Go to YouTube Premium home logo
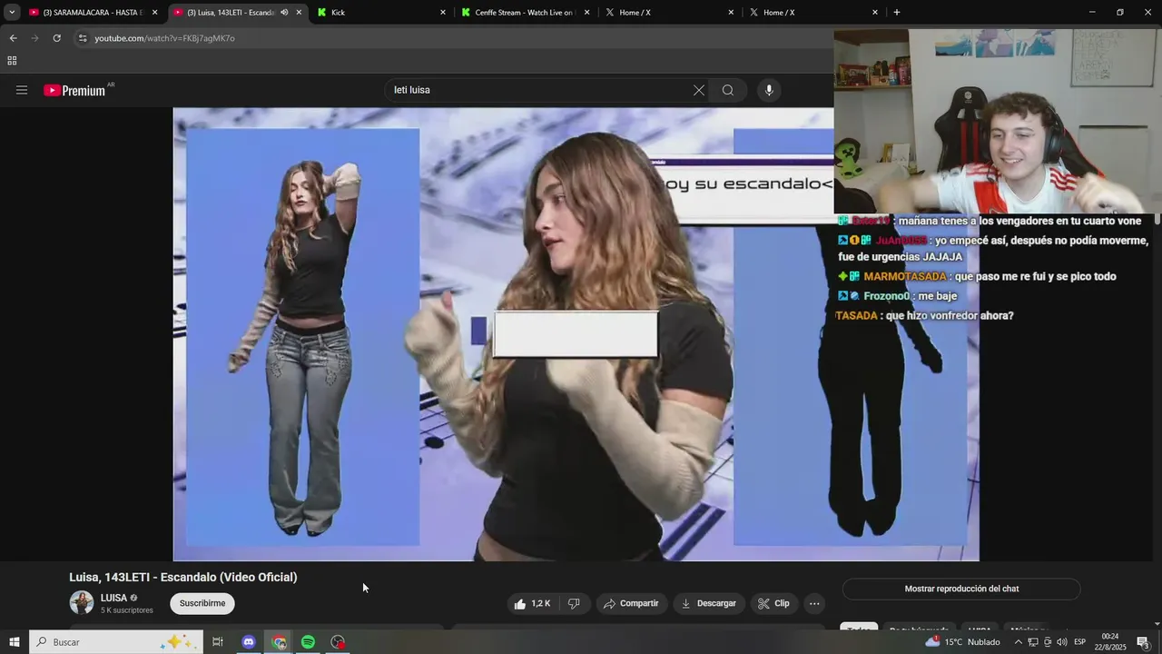This screenshot has width=1162, height=654. [x=75, y=90]
